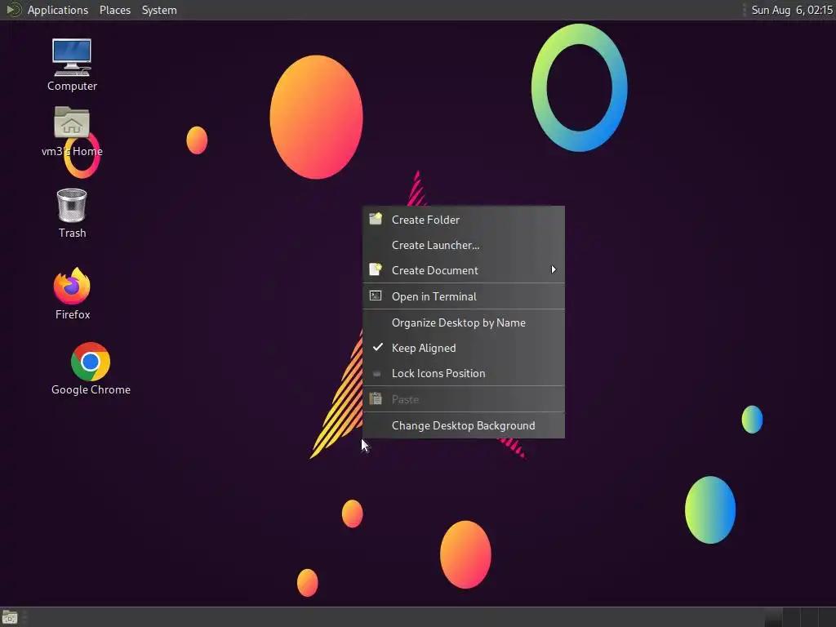Select the Firefox desktop launcher
Viewport: 836px width, 627px height.
(x=72, y=293)
